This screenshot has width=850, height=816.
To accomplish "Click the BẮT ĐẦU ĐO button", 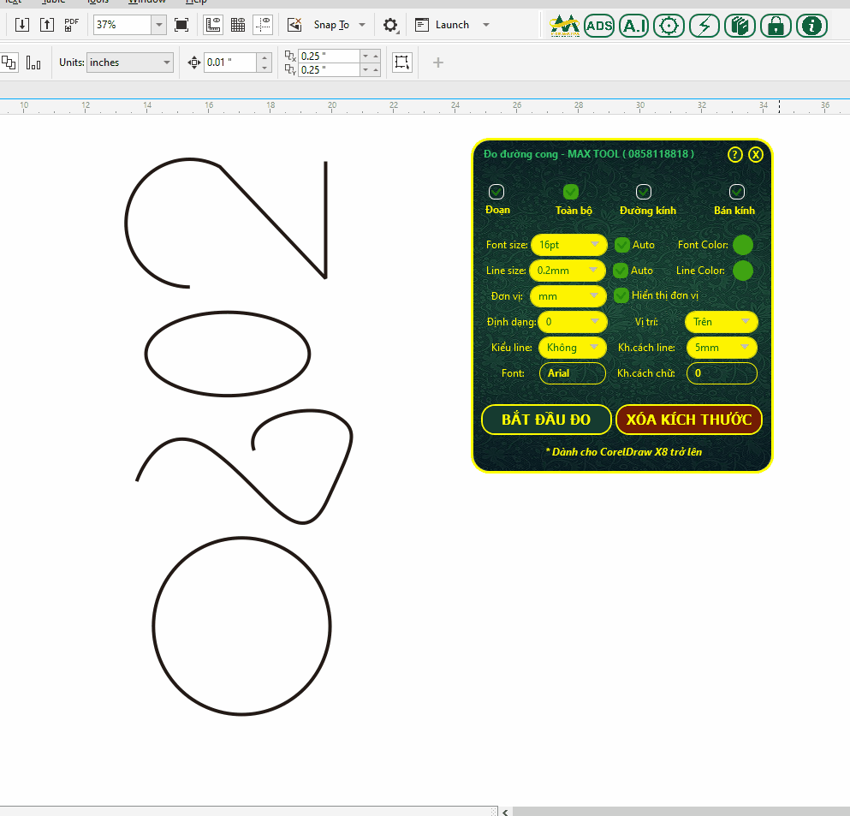I will [546, 420].
